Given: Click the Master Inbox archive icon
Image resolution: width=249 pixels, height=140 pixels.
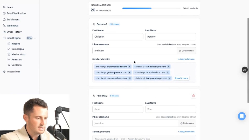Looking at the screenshot, I should [x=9, y=54].
